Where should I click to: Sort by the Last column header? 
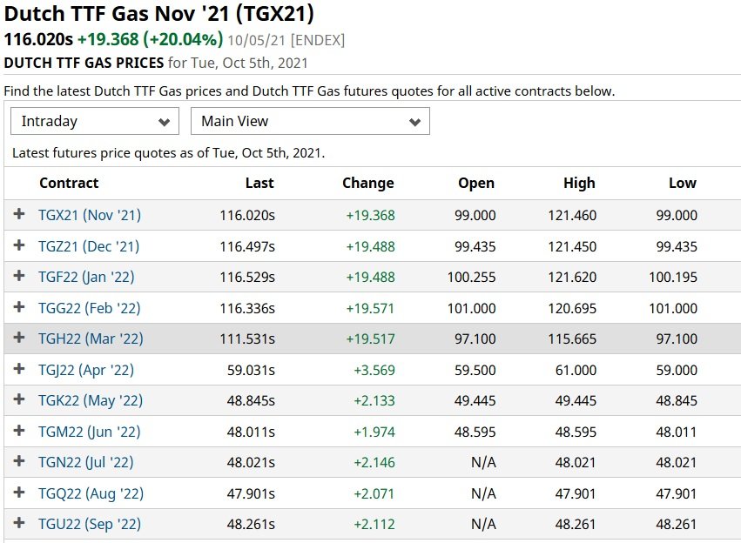(x=259, y=184)
